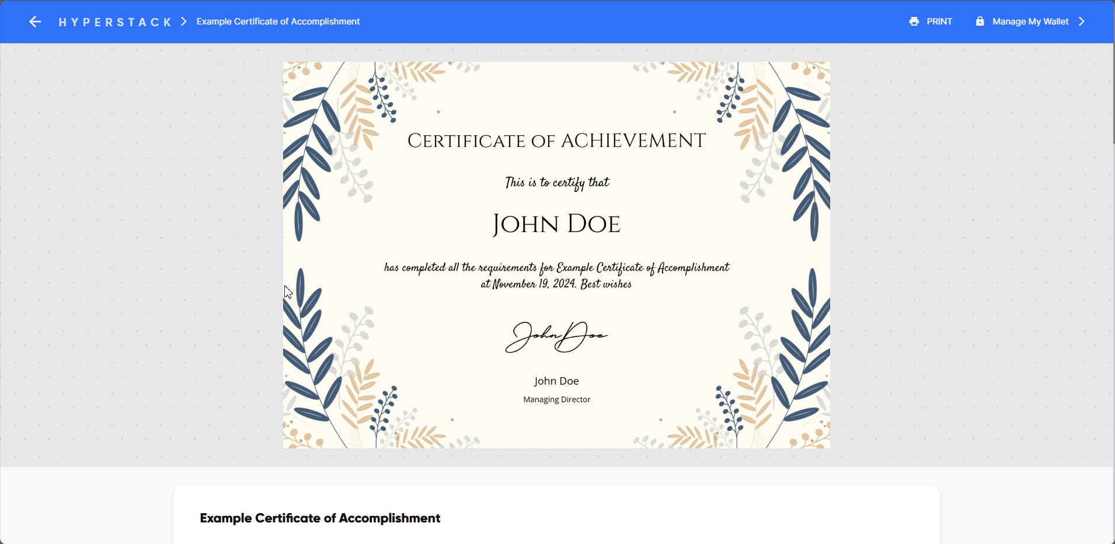Click the November 19, 2024 date line
The height and width of the screenshot is (544, 1115).
(556, 285)
